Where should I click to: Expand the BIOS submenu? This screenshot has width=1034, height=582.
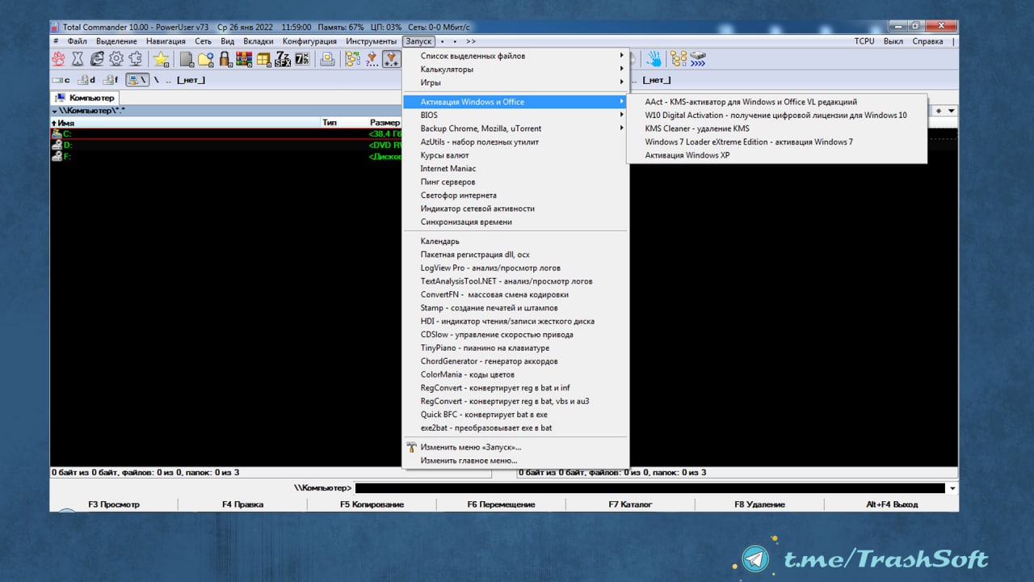[515, 115]
